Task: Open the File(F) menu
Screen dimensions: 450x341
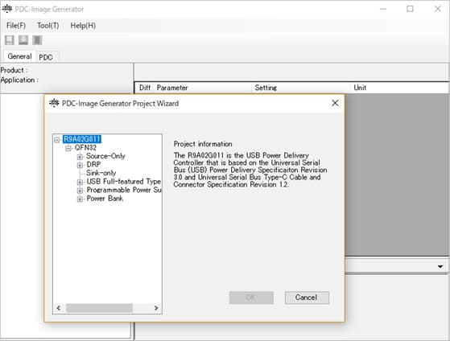Action: pyautogui.click(x=16, y=26)
